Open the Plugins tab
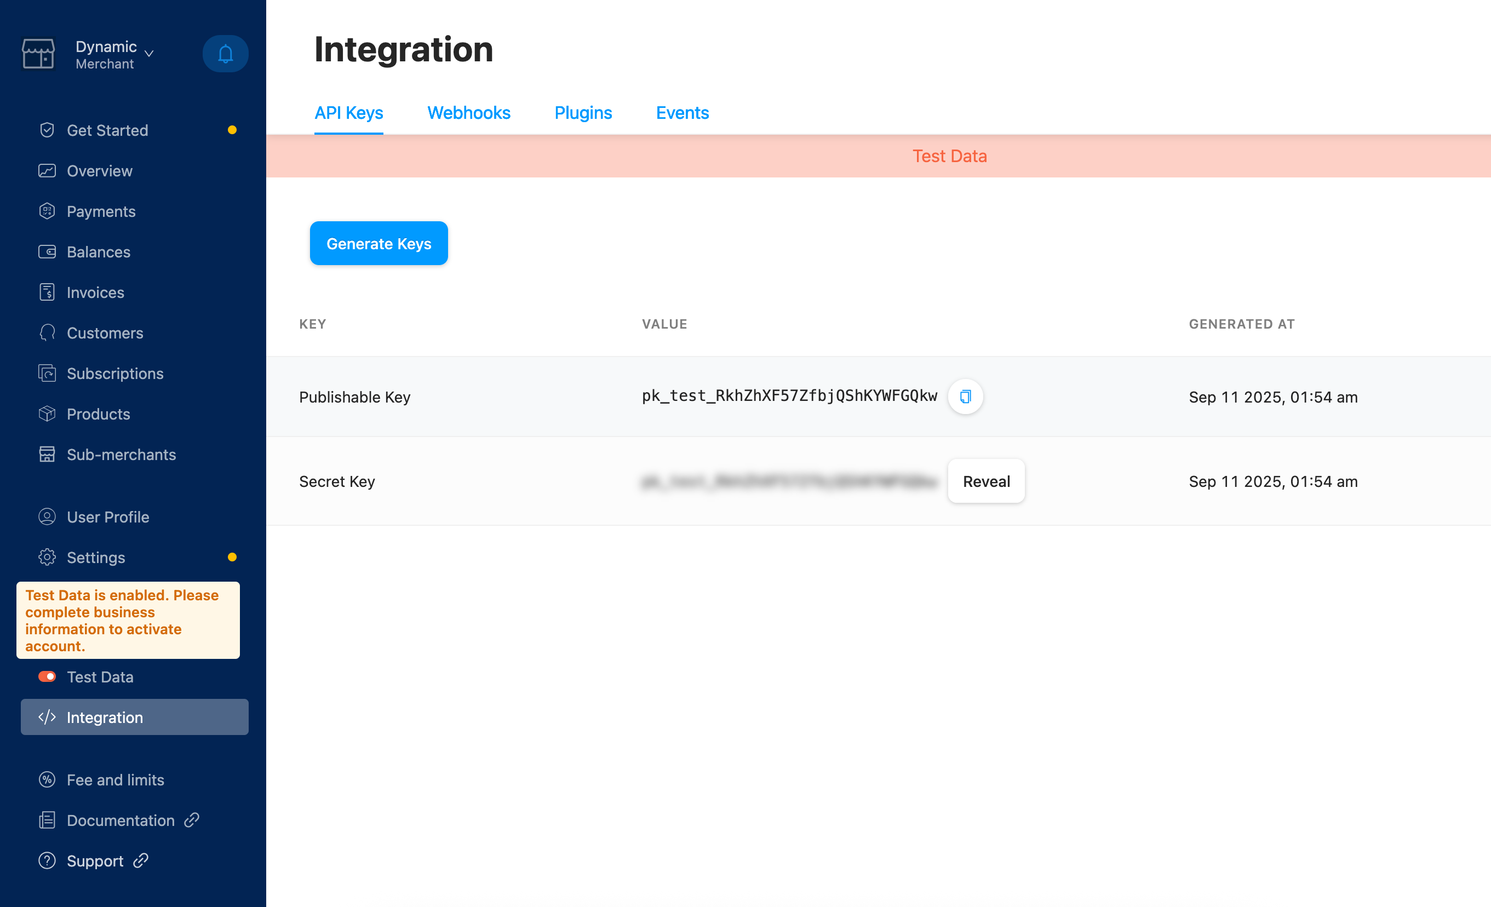Screen dimensions: 1491x907 [583, 113]
